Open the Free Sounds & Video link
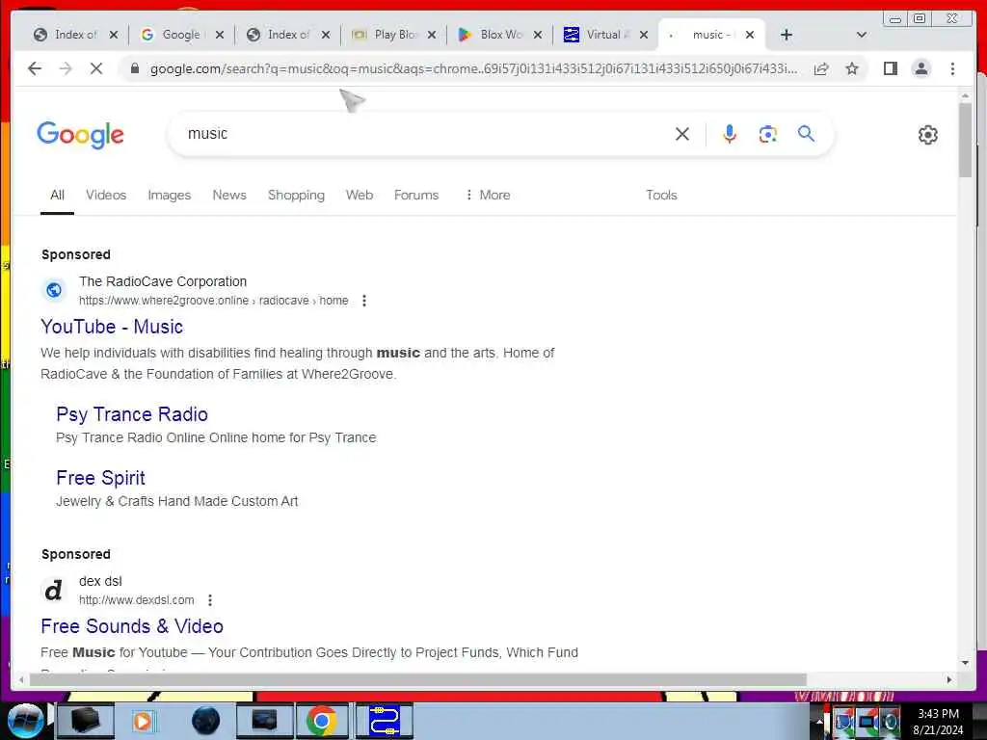987x740 pixels. click(132, 626)
